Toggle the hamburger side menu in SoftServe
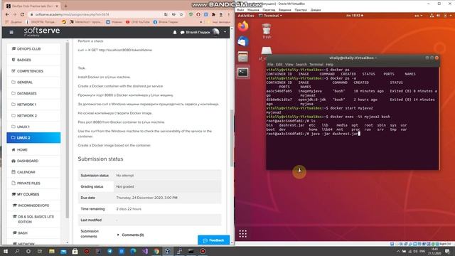455x256 pixels. coord(11,32)
